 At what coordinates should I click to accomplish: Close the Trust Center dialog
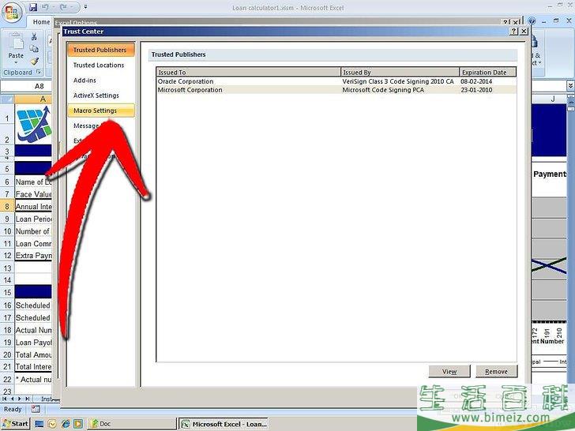(x=524, y=32)
